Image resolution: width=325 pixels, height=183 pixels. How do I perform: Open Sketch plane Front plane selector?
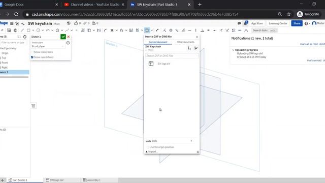click(48, 46)
